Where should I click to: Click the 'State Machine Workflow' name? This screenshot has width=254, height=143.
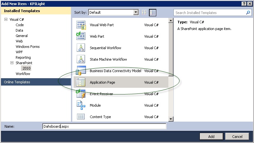pos(108,59)
